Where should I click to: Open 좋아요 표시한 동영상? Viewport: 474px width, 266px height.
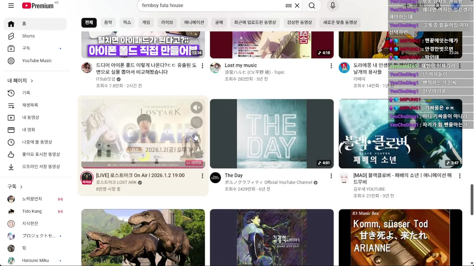pyautogui.click(x=35, y=154)
